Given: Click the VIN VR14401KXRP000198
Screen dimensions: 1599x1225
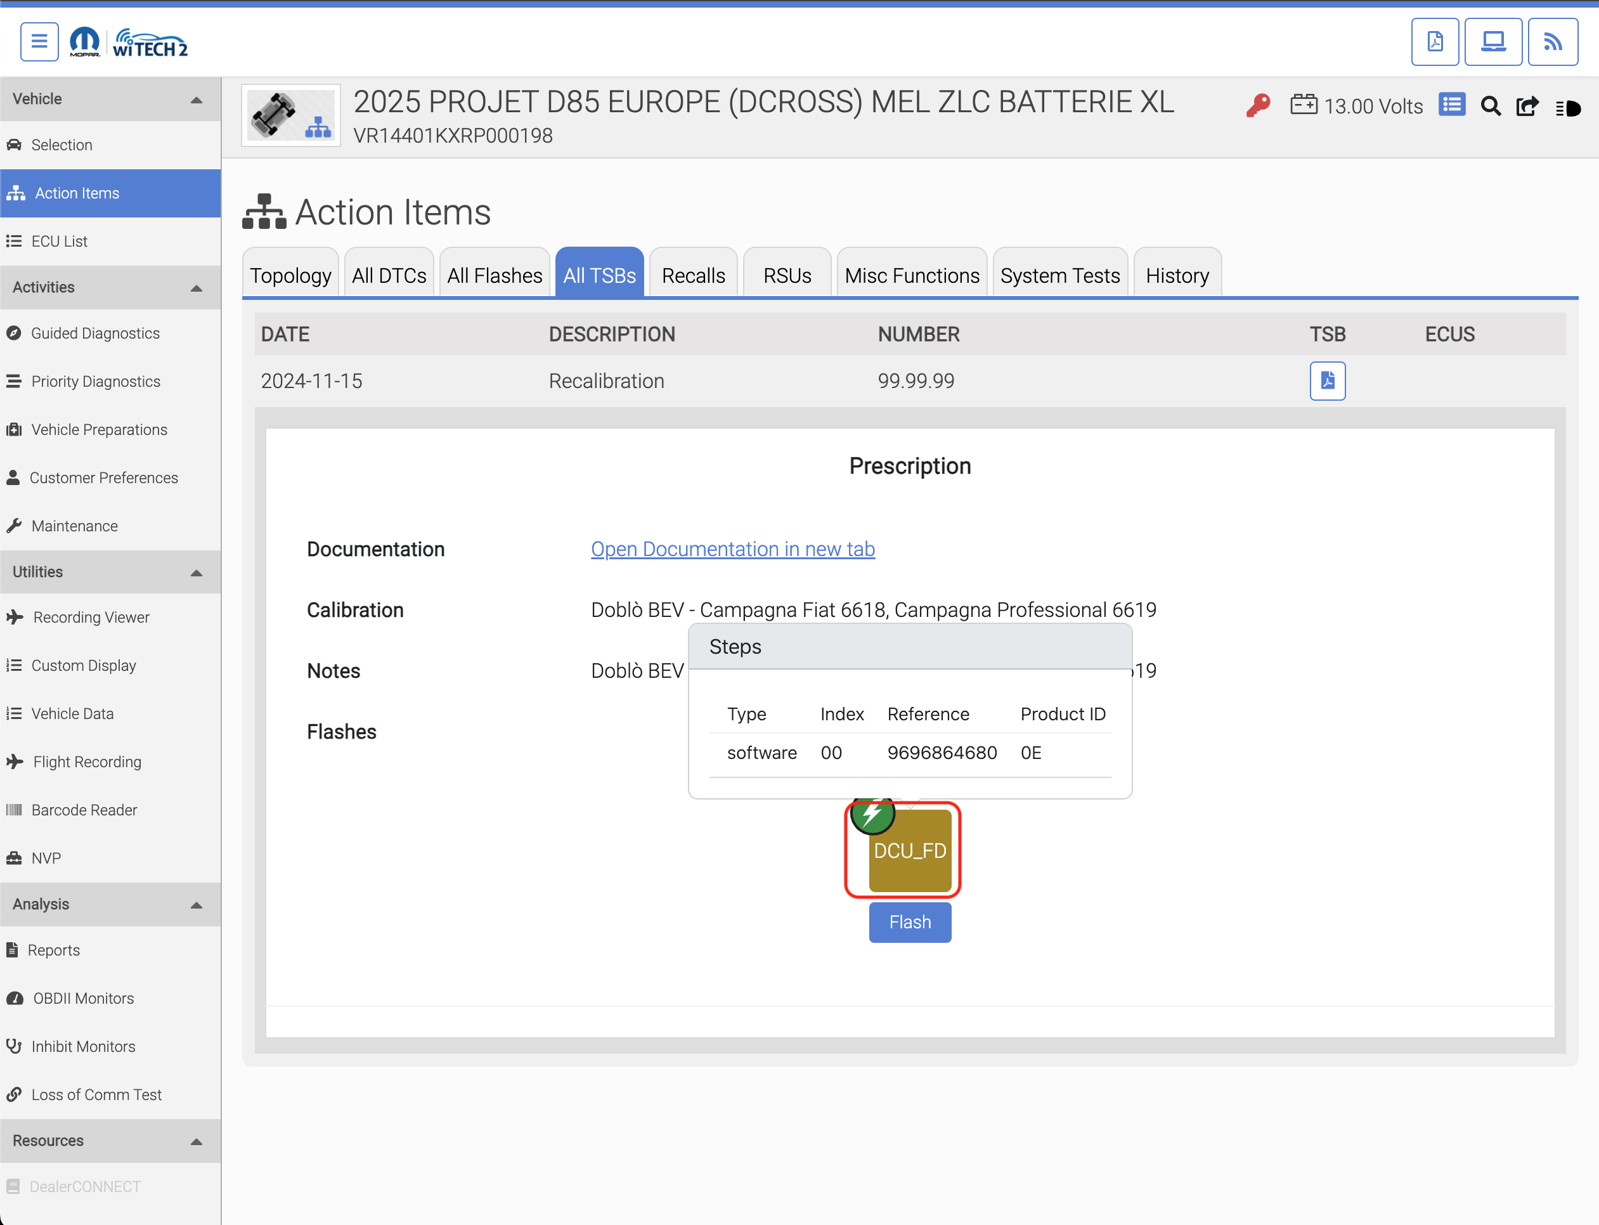Looking at the screenshot, I should point(453,136).
